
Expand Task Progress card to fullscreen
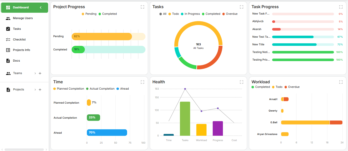pos(341,7)
